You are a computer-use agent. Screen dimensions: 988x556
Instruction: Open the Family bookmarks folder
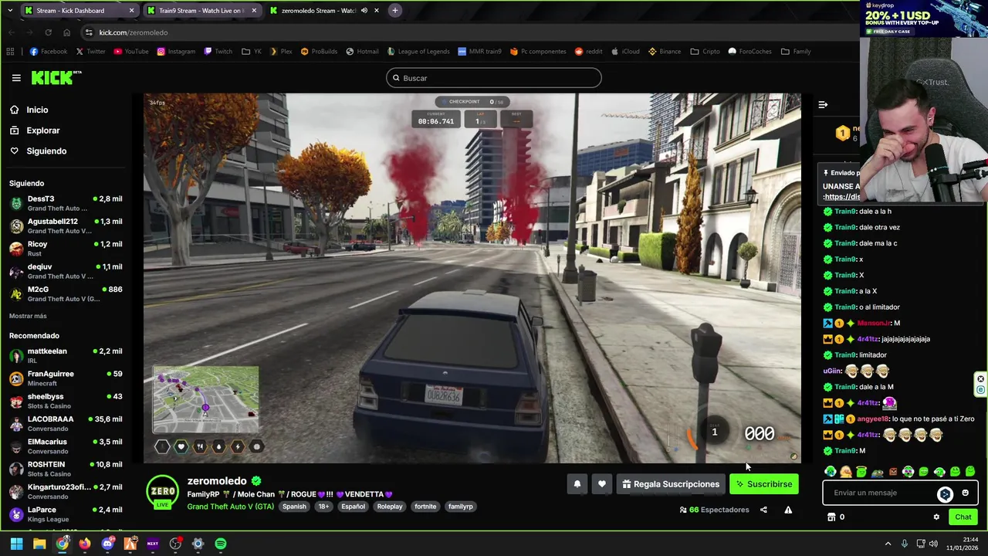(x=796, y=52)
